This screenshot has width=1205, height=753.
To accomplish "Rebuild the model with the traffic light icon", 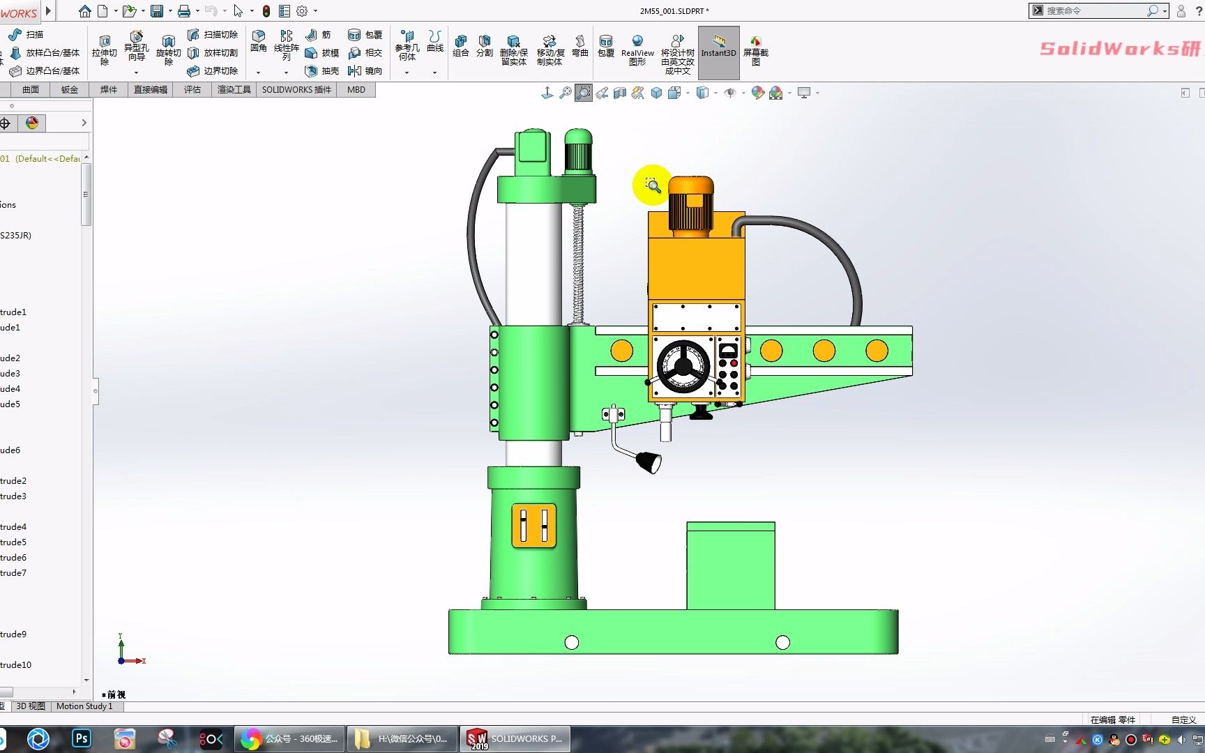I will click(266, 11).
